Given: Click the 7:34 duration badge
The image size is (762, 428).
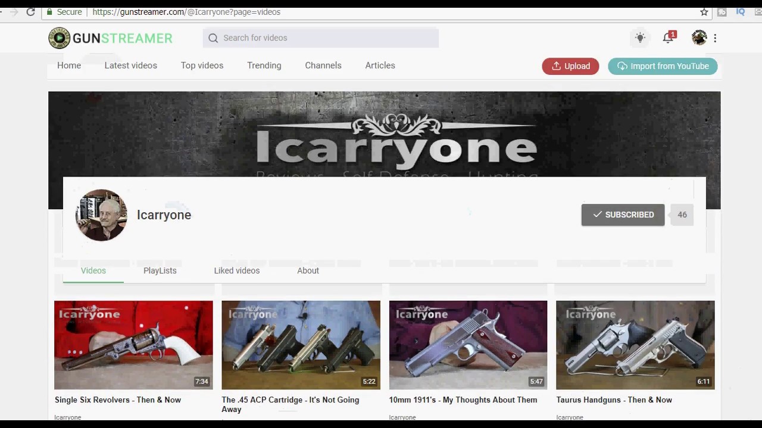Looking at the screenshot, I should tap(202, 382).
